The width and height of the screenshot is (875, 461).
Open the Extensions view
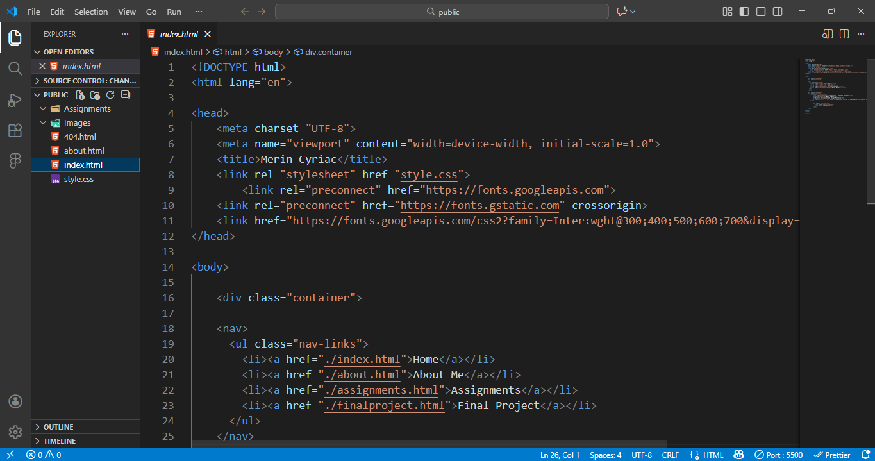[x=14, y=130]
